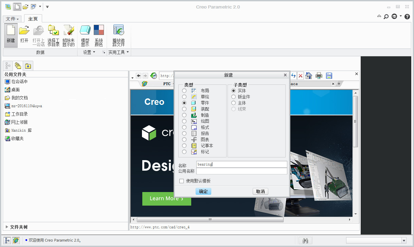
Task: Select 实体 solid subtype radio
Action: [233, 91]
